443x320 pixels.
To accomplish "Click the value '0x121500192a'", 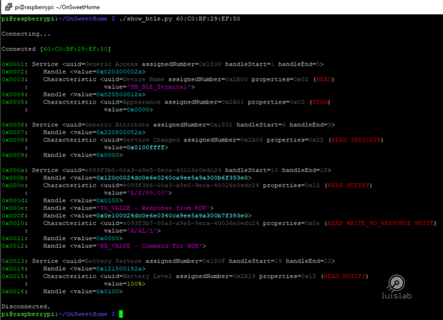I will pos(119,269).
